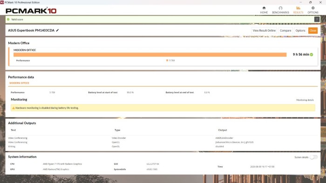Click the AMDh264Encoder output value
The image size is (326, 183).
(224, 138)
